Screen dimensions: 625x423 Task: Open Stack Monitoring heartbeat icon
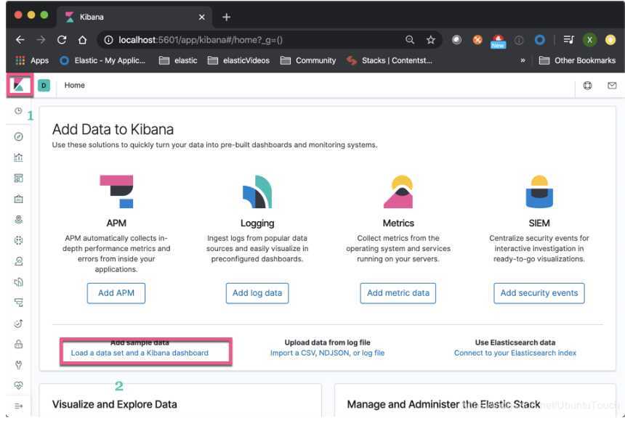[18, 385]
